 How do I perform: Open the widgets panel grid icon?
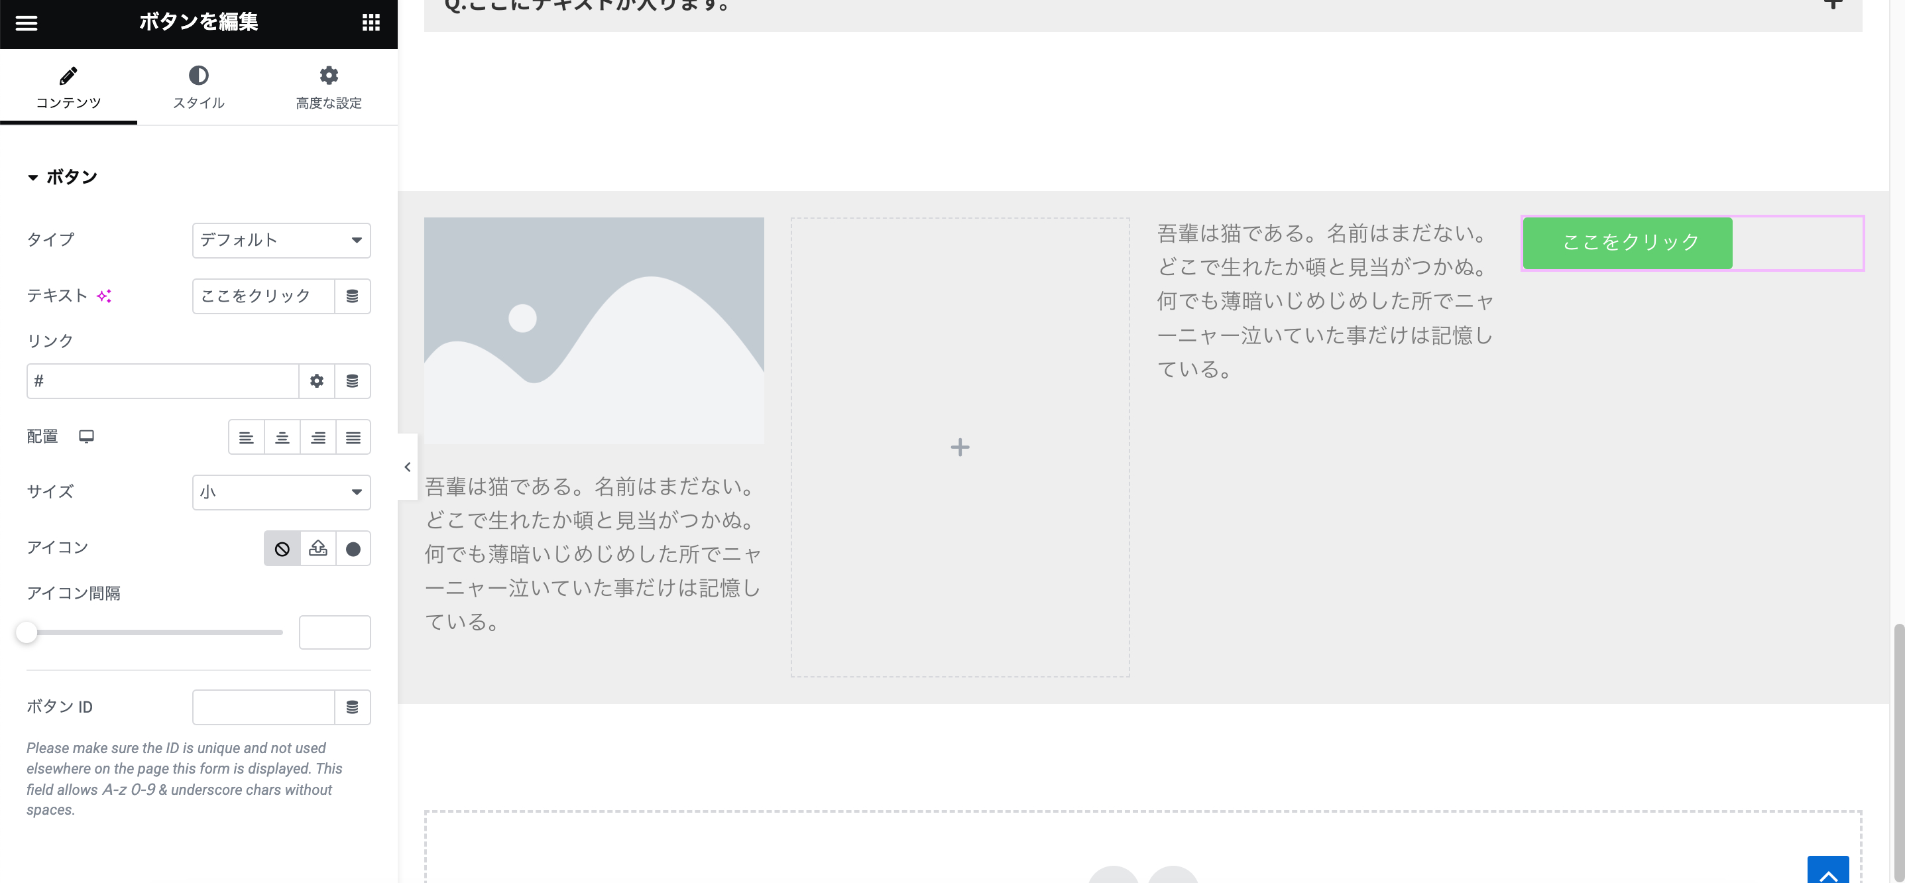click(x=371, y=23)
